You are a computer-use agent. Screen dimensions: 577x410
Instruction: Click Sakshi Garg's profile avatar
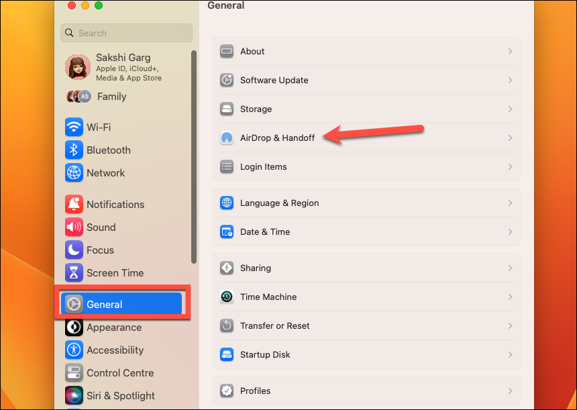[x=78, y=67]
